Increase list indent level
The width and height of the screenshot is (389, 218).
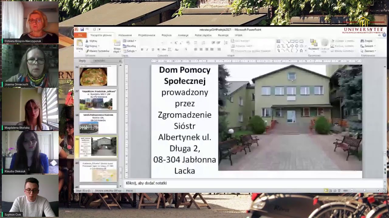(219, 43)
